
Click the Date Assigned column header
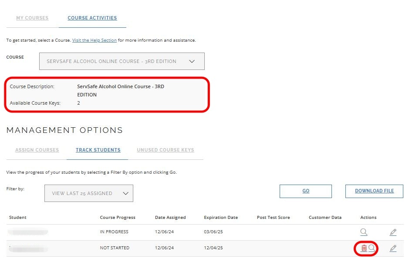170,218
